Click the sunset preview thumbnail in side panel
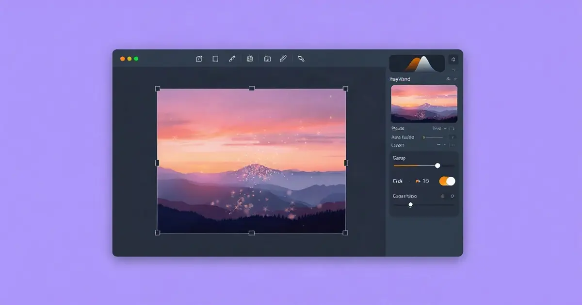Image resolution: width=582 pixels, height=305 pixels. pyautogui.click(x=424, y=104)
